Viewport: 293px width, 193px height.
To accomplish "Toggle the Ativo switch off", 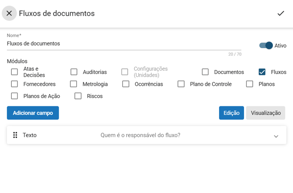I will point(266,46).
